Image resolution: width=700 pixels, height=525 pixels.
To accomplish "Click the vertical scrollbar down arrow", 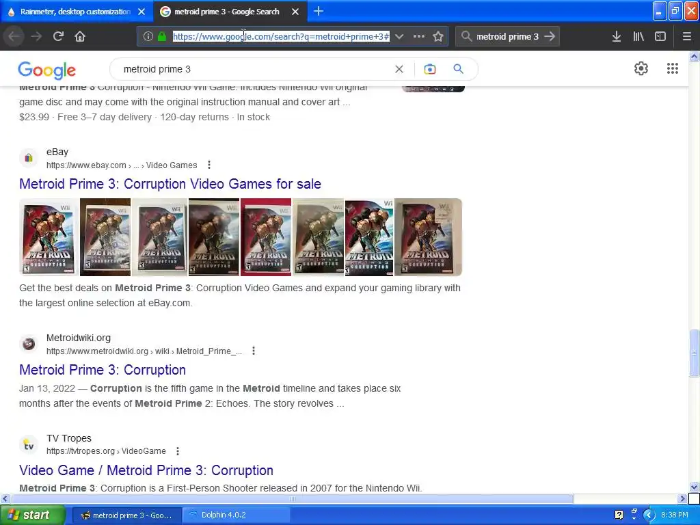I will click(695, 487).
